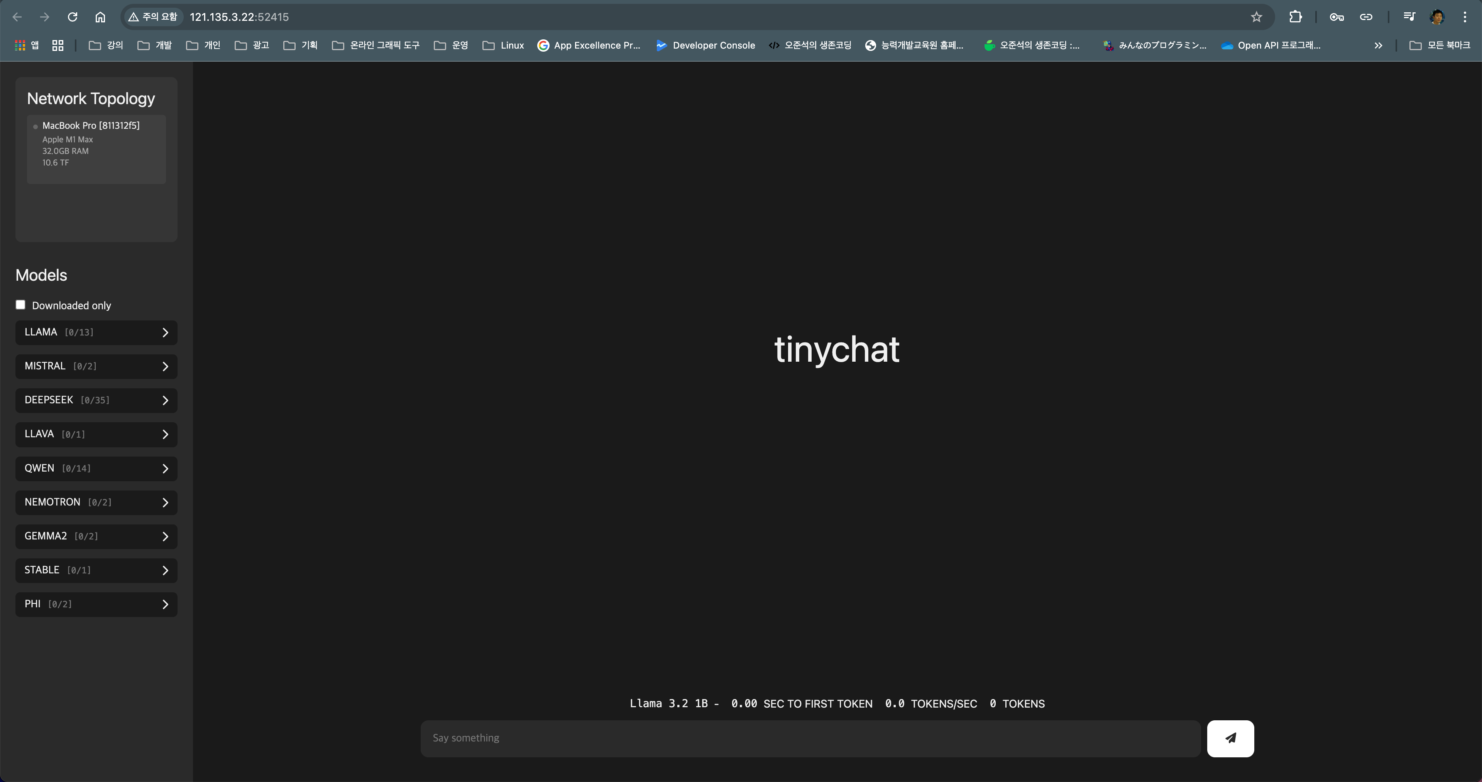1482x782 pixels.
Task: Click the Network Topology heading
Action: [91, 99]
